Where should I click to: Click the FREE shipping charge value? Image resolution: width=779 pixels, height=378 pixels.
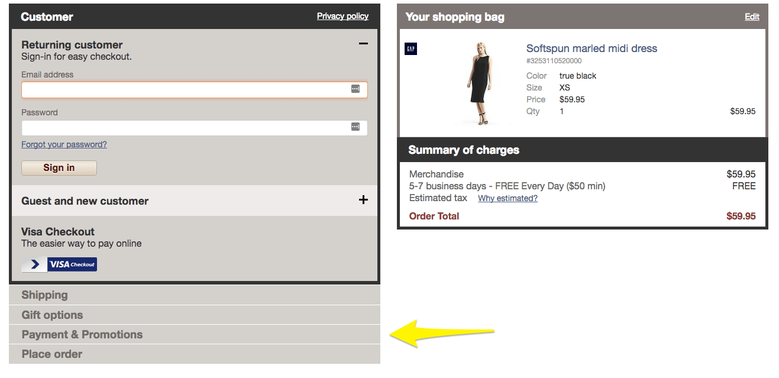(x=744, y=186)
